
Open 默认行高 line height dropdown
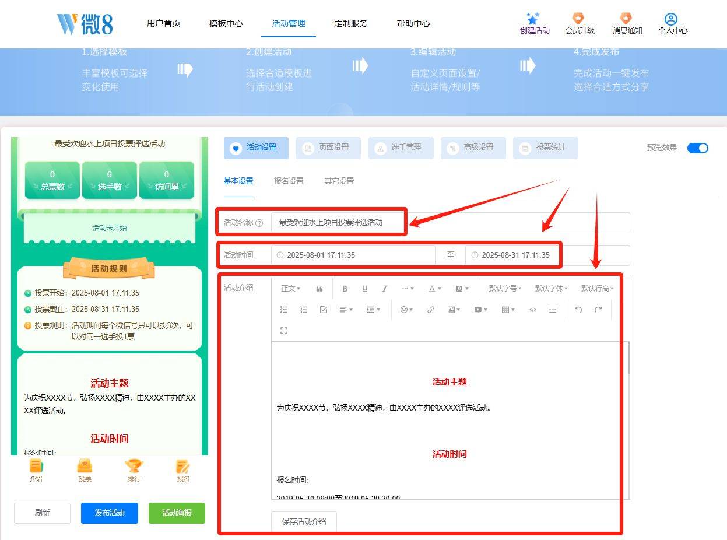597,288
